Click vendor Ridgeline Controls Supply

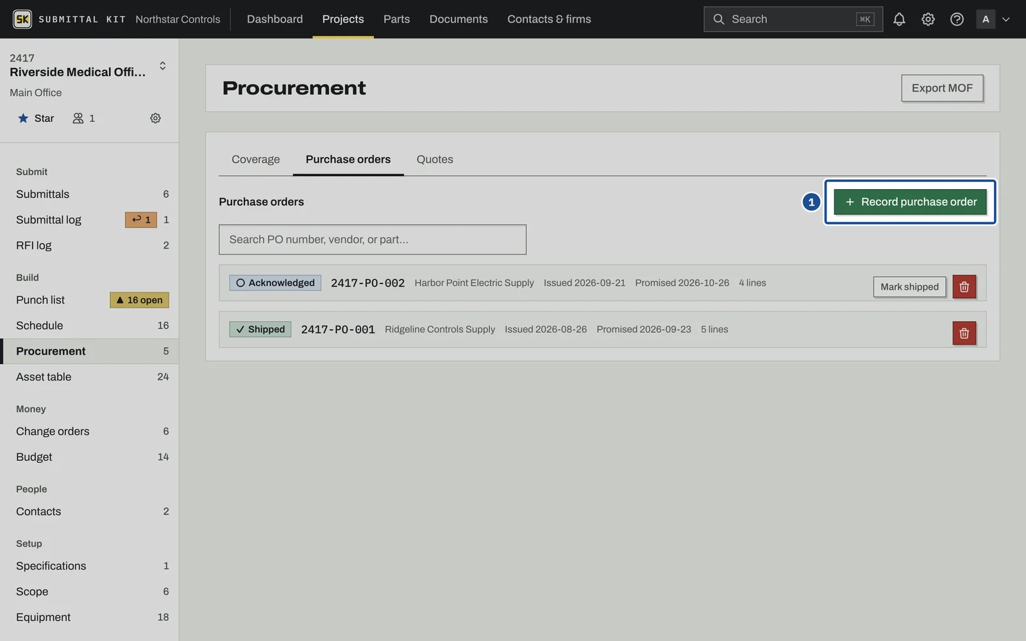(440, 329)
